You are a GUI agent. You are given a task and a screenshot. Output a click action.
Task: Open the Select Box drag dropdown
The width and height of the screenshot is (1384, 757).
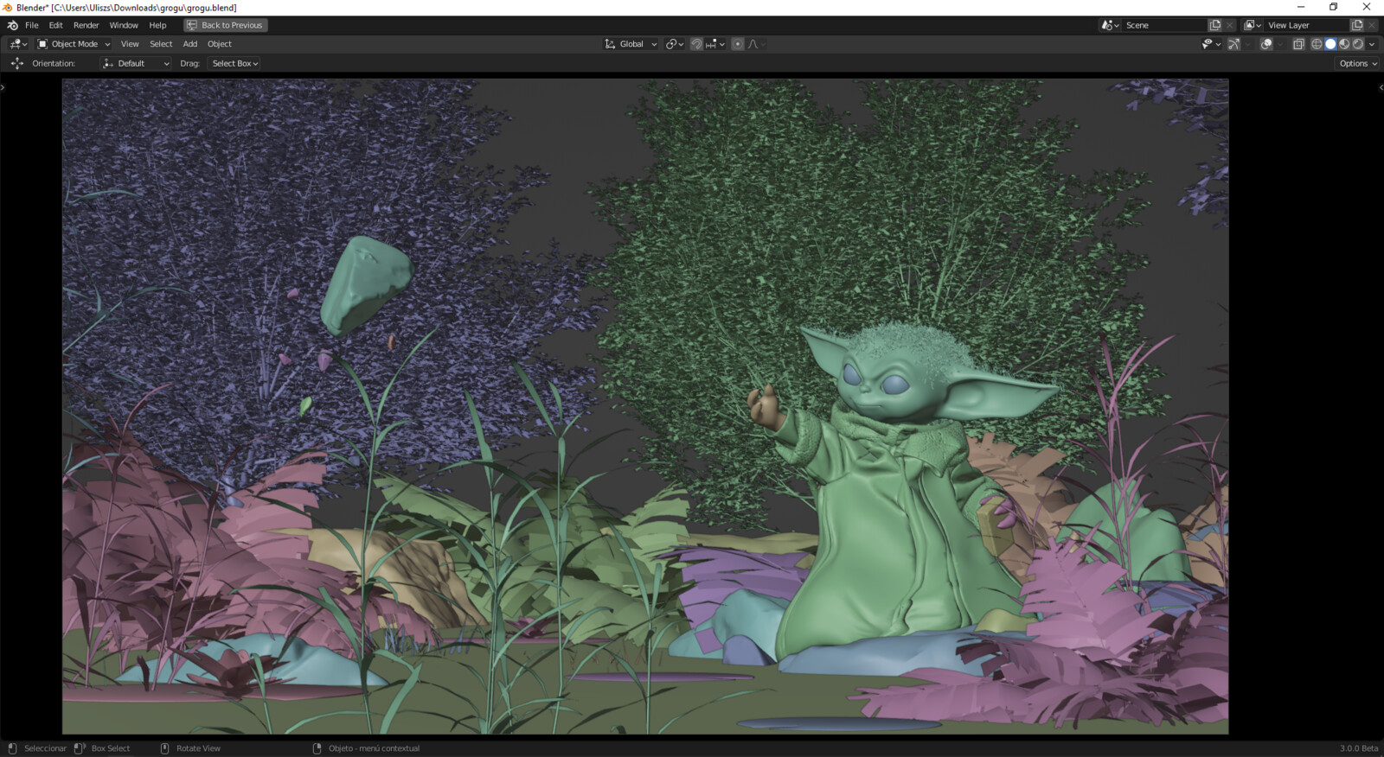point(234,63)
